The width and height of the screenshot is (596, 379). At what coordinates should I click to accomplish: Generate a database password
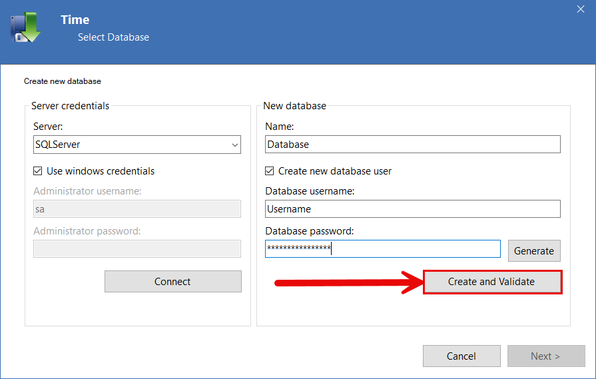(x=534, y=250)
